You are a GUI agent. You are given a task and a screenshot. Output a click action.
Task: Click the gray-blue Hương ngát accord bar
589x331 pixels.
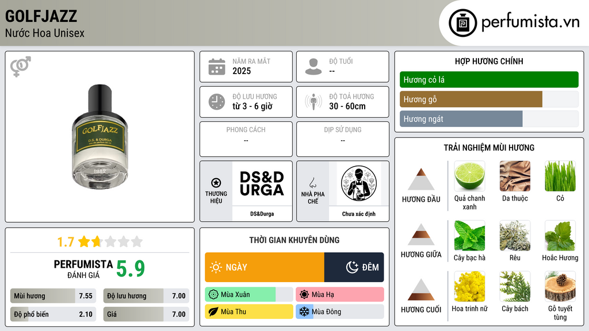[x=461, y=118]
